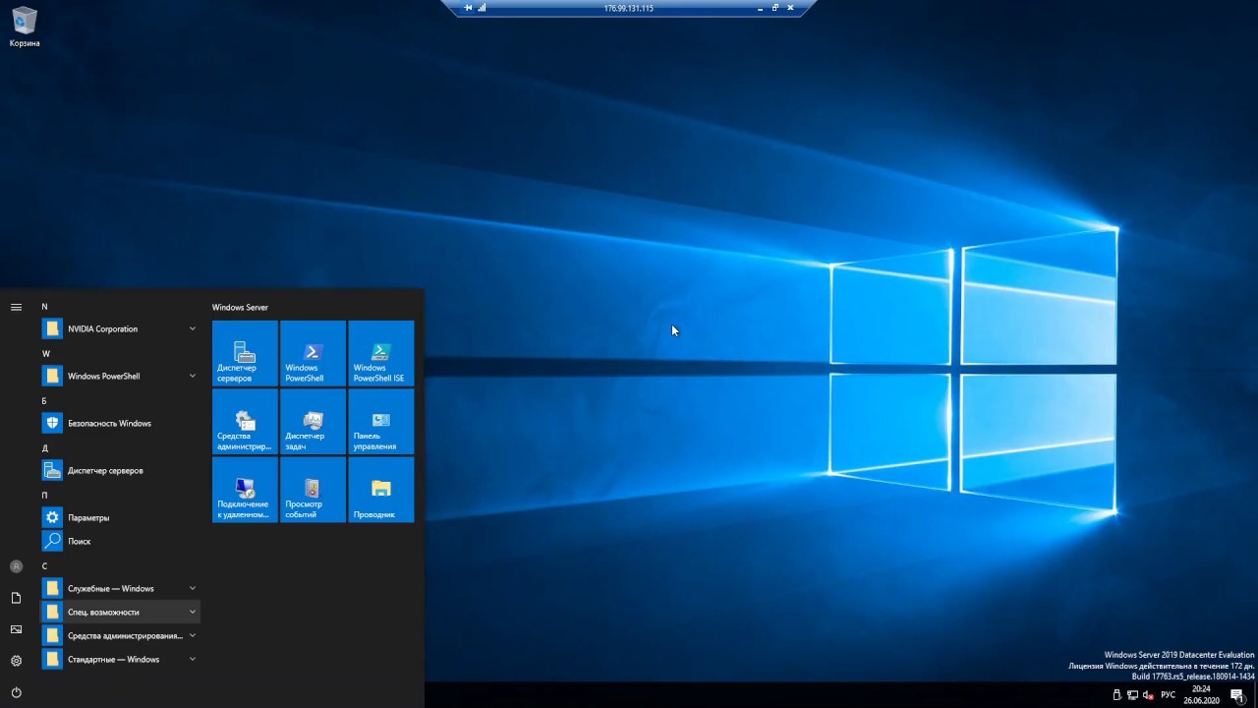Check the connection quality signal icon

point(482,8)
